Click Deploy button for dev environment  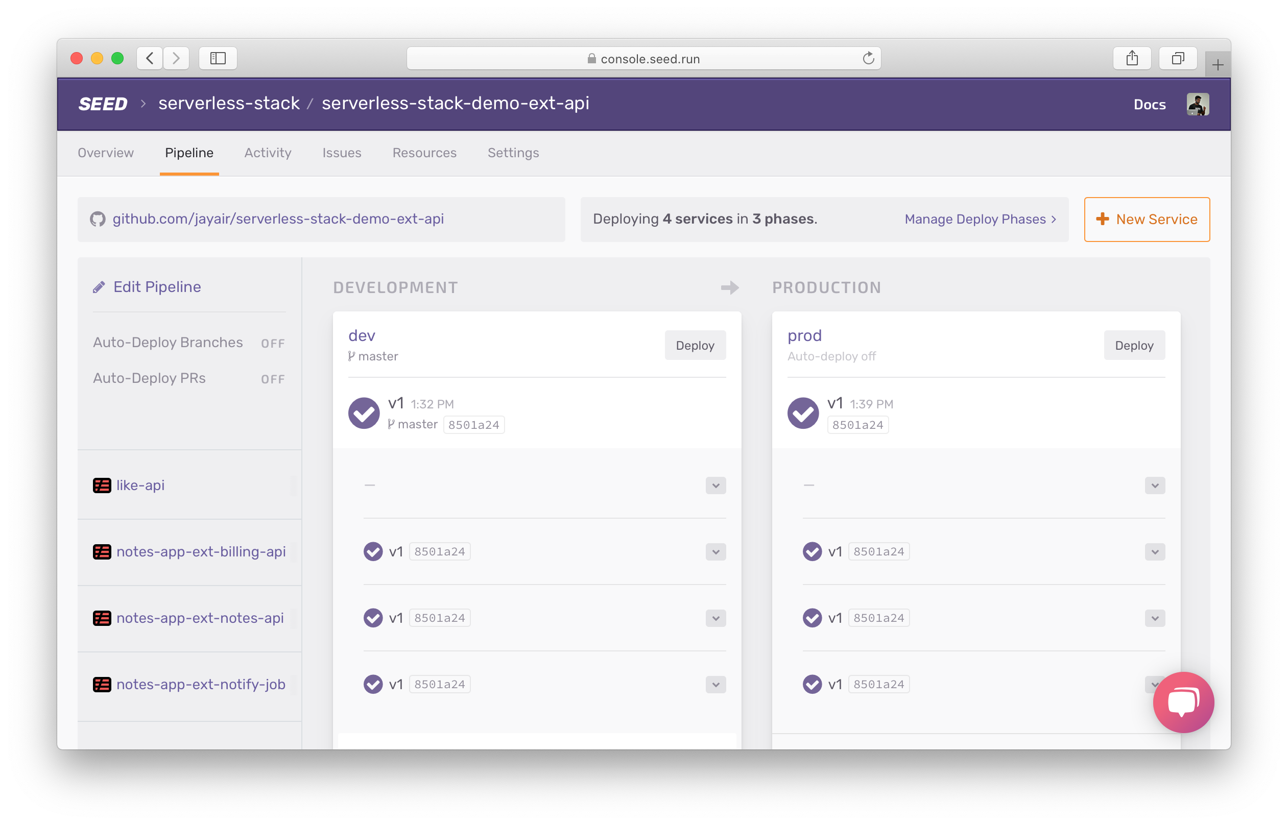click(695, 346)
